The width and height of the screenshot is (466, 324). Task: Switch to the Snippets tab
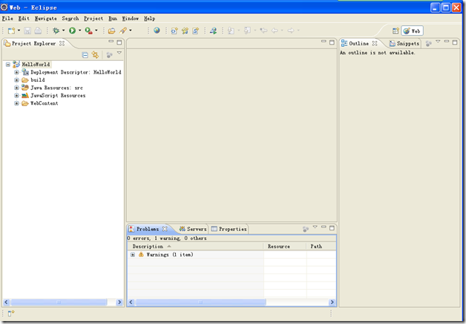tap(404, 43)
